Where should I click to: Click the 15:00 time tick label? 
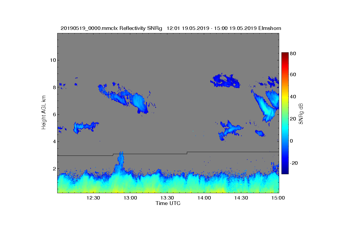278,198
